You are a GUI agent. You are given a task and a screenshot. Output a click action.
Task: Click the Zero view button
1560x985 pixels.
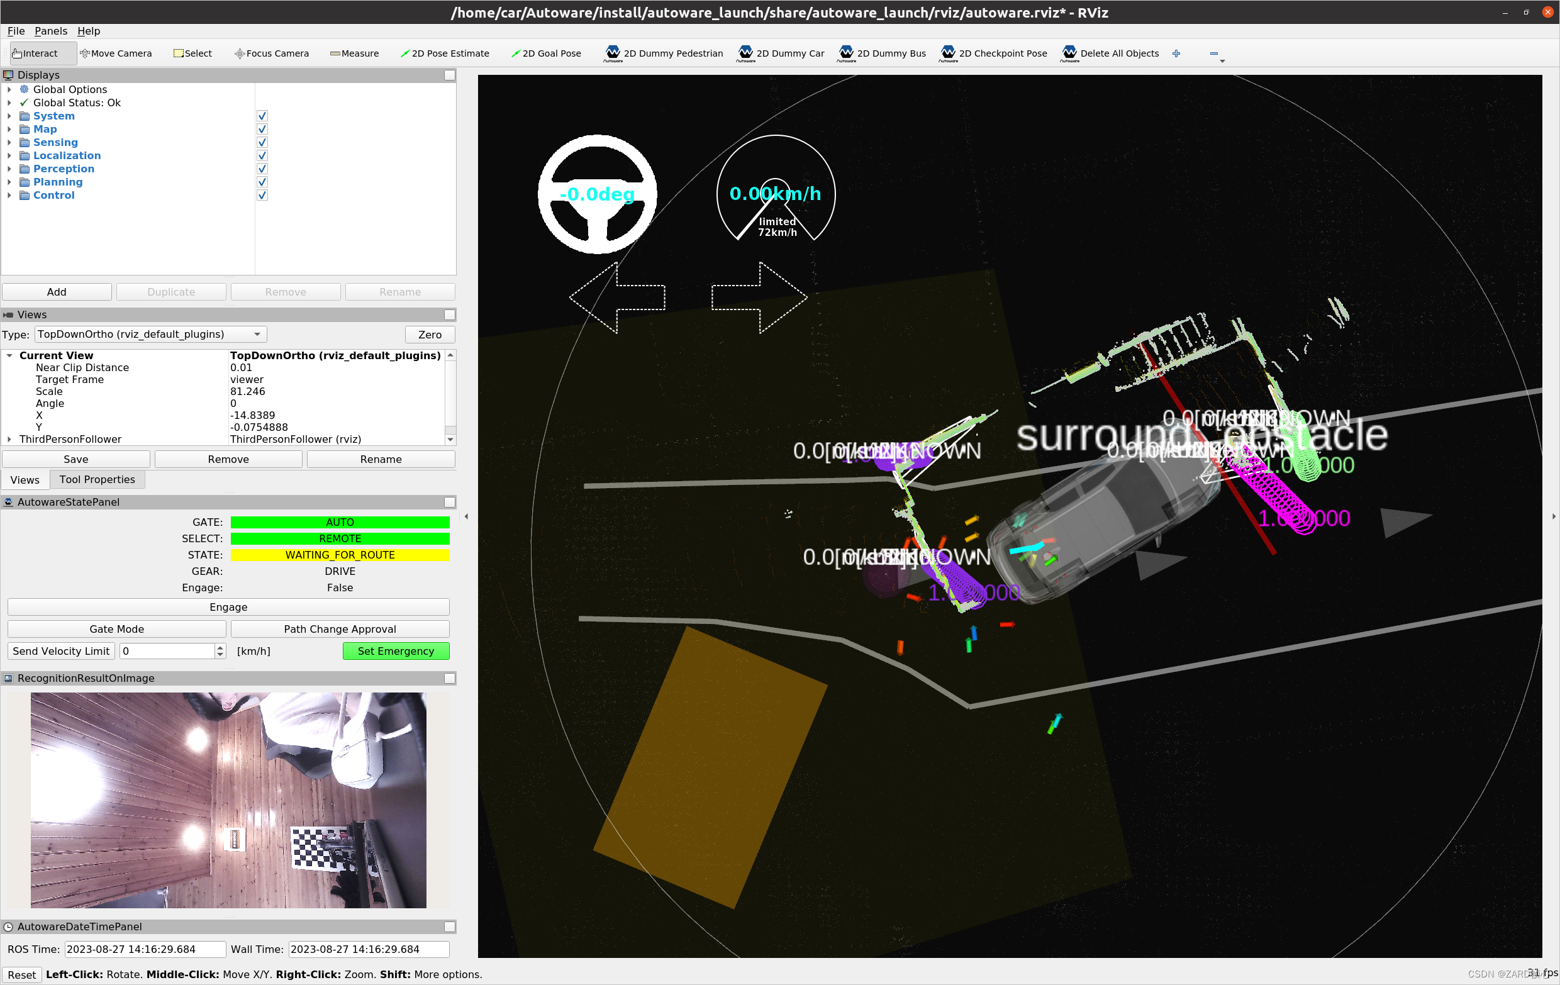point(430,334)
